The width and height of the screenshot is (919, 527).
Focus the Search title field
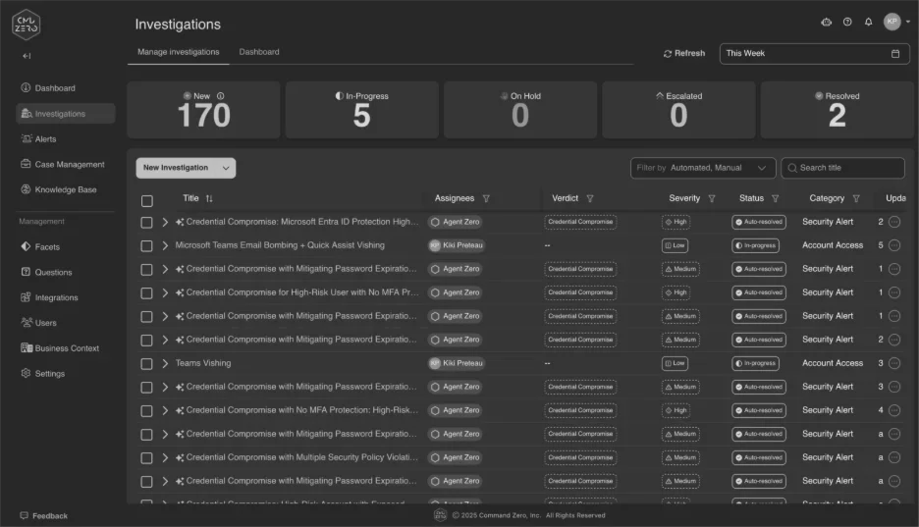(842, 168)
